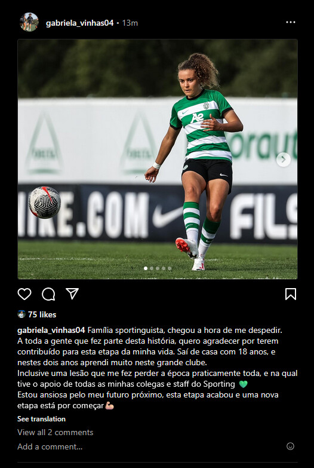Select the first carousel dot indicator
This screenshot has width=314, height=468.
pos(146,268)
